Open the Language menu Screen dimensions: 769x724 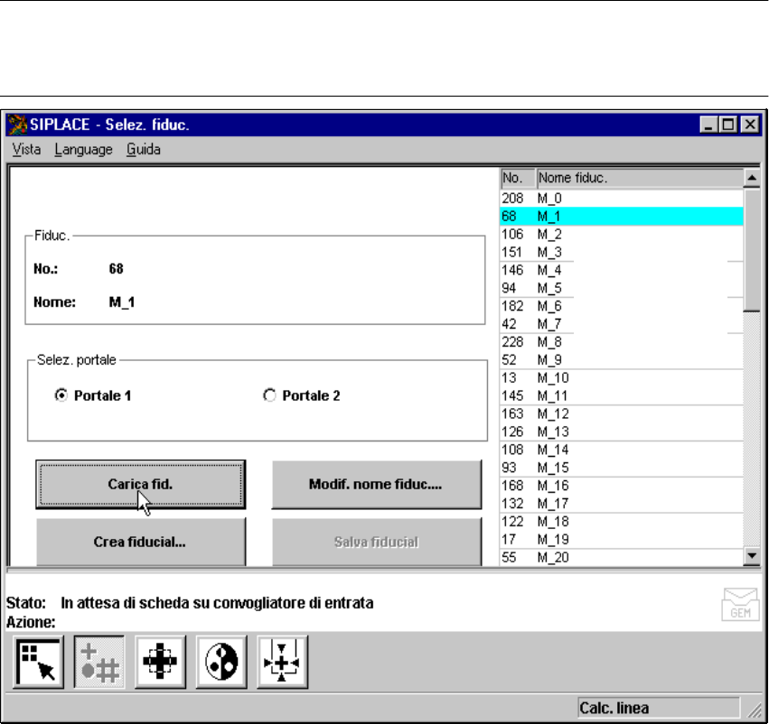point(83,150)
